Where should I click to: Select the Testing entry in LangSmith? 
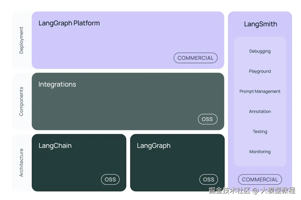260,132
